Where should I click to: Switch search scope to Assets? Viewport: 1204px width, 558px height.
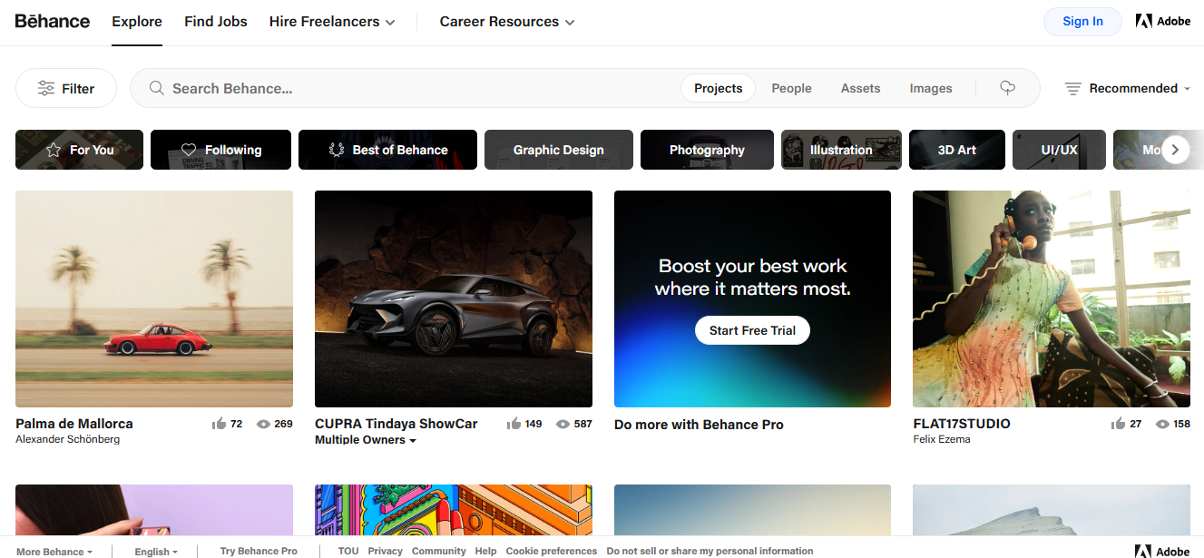[861, 88]
